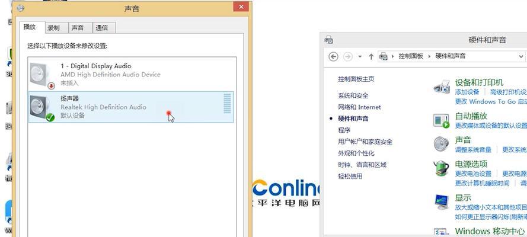527x237 pixels.
Task: Open the 声音 tab in Sound dialog
Action: (x=81, y=28)
